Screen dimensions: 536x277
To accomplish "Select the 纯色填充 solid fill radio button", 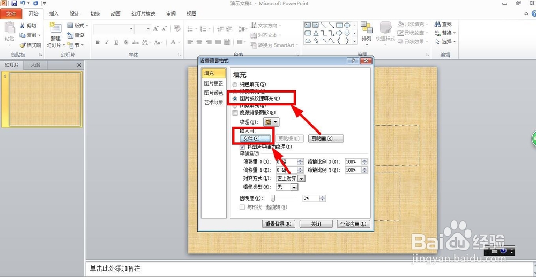I will (235, 84).
